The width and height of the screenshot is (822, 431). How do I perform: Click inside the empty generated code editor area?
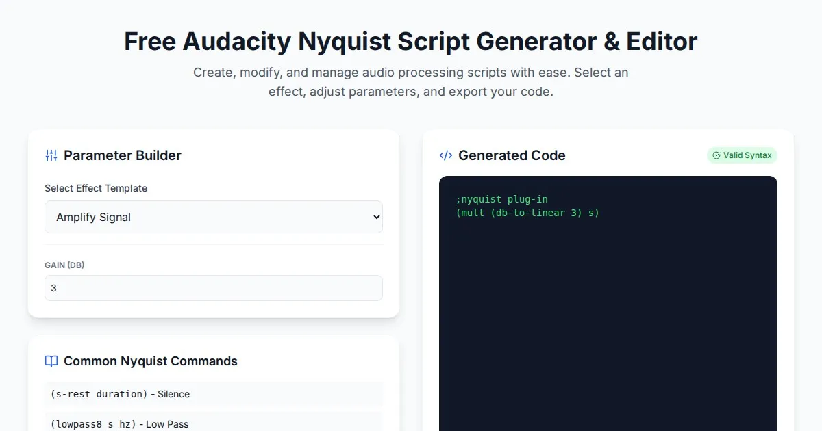pos(608,328)
